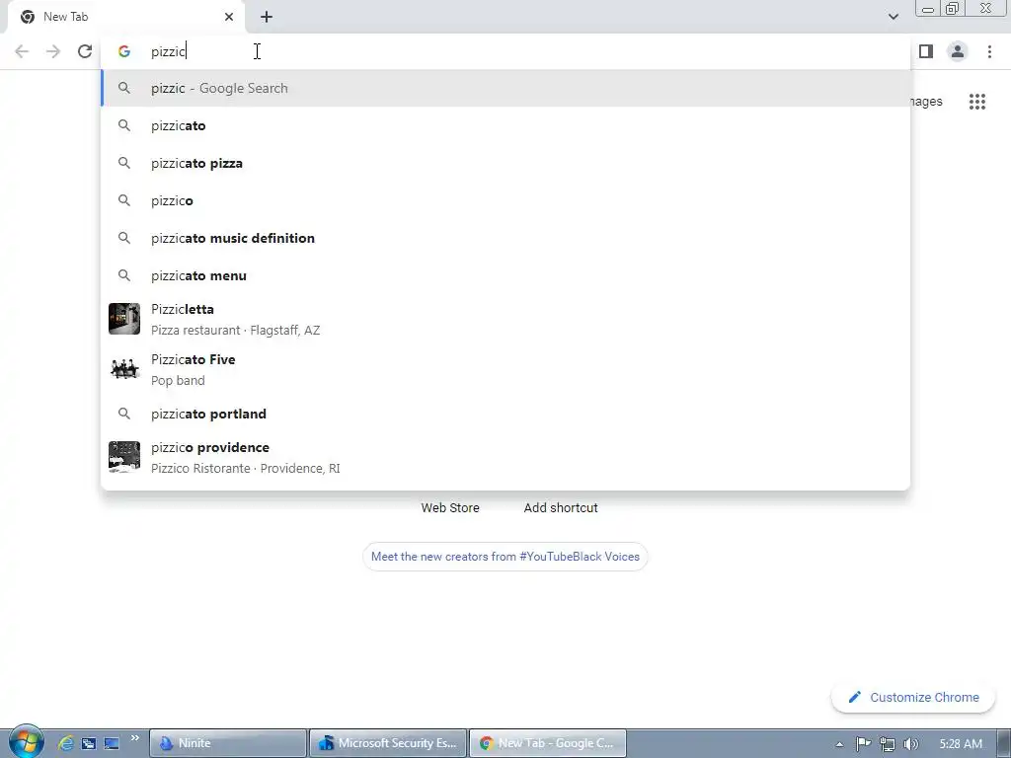
Task: Click the browser back arrow
Action: point(22,51)
